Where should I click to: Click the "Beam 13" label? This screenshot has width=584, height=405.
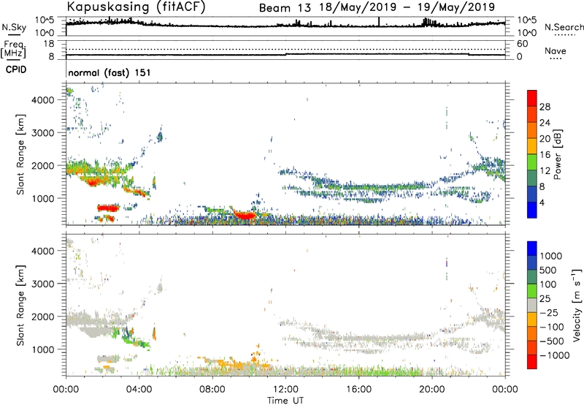[x=285, y=8]
